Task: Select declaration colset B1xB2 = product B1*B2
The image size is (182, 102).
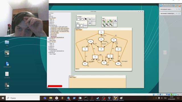Action: point(60,31)
